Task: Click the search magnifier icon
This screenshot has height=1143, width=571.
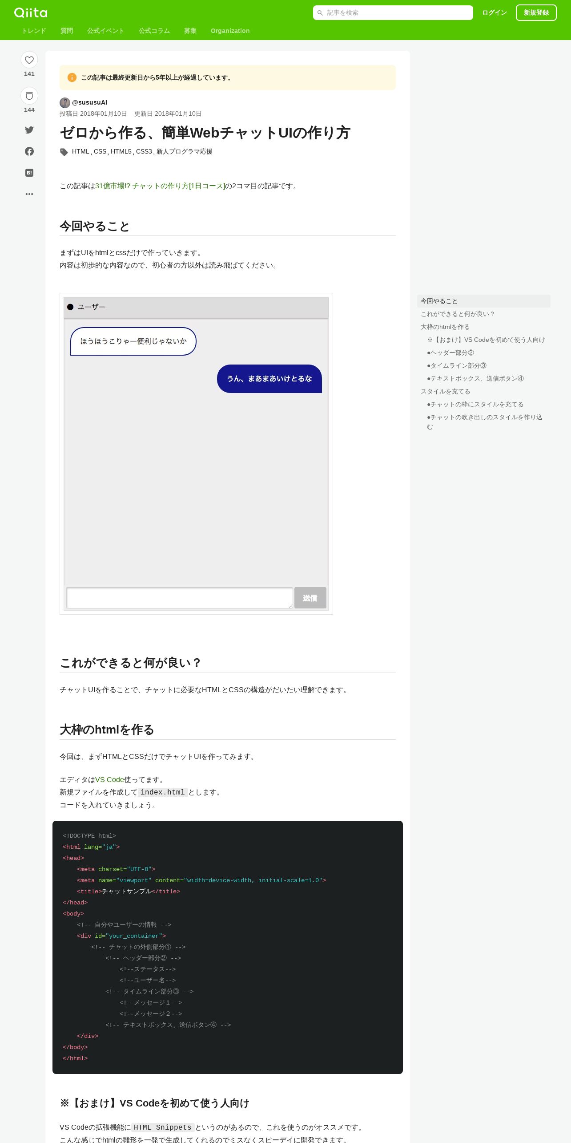Action: [320, 13]
